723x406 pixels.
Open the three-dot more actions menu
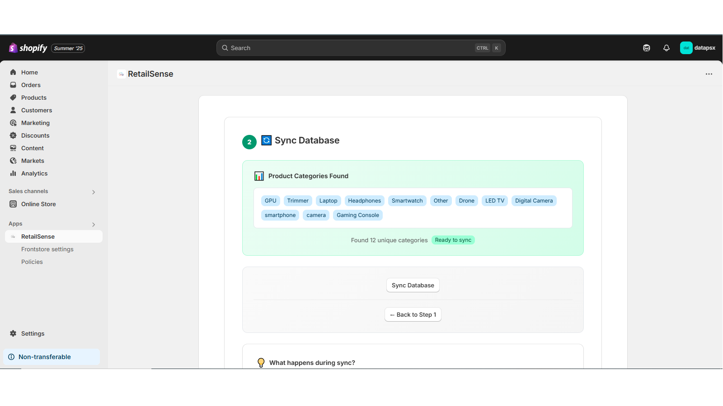(x=709, y=74)
